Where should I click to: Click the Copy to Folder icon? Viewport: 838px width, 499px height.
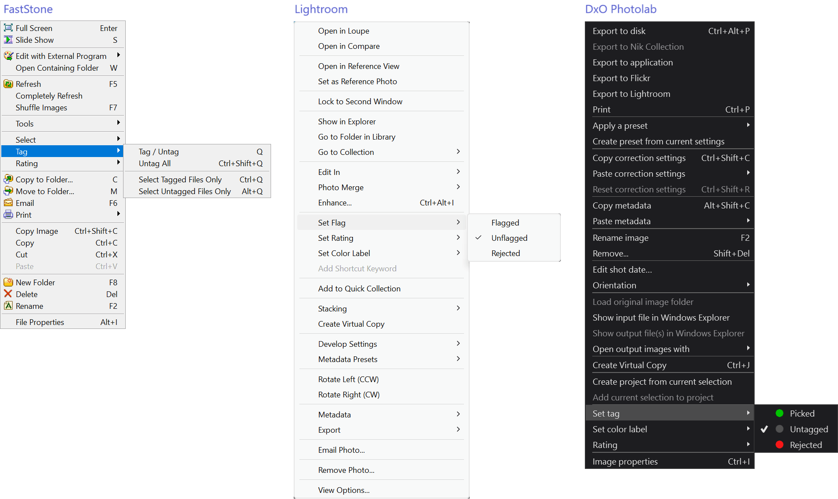[8, 179]
